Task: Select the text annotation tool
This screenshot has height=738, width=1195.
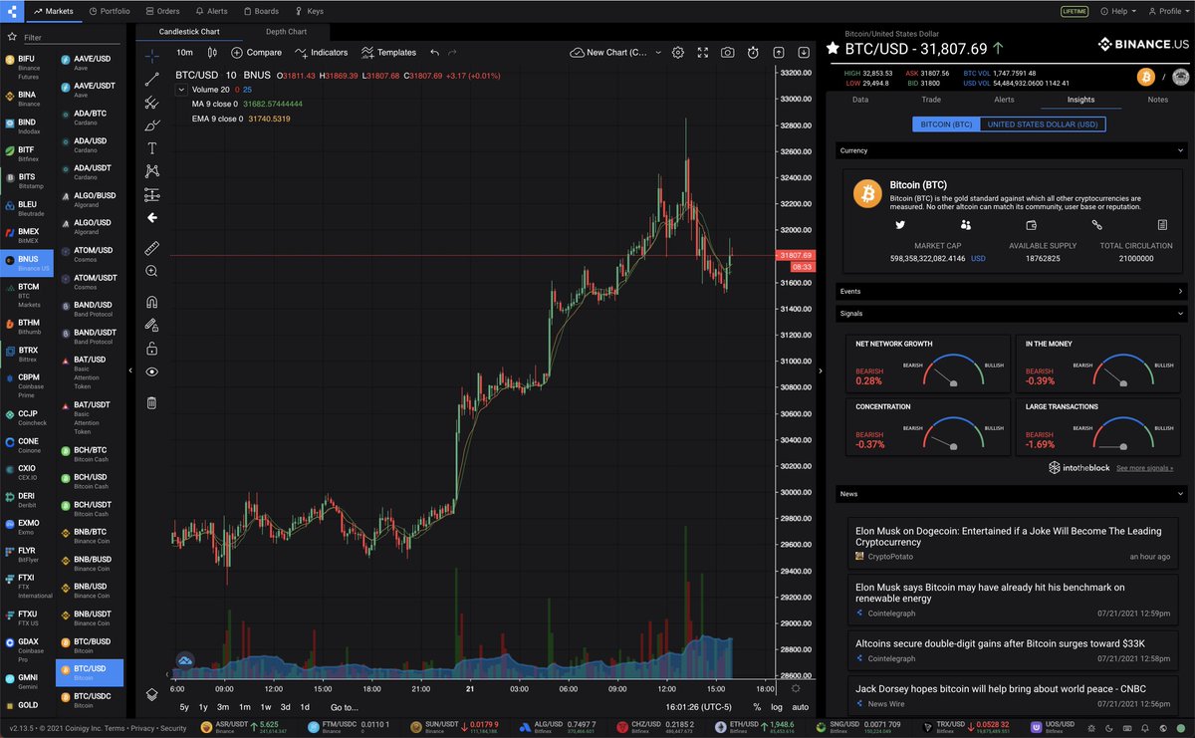Action: (x=151, y=147)
